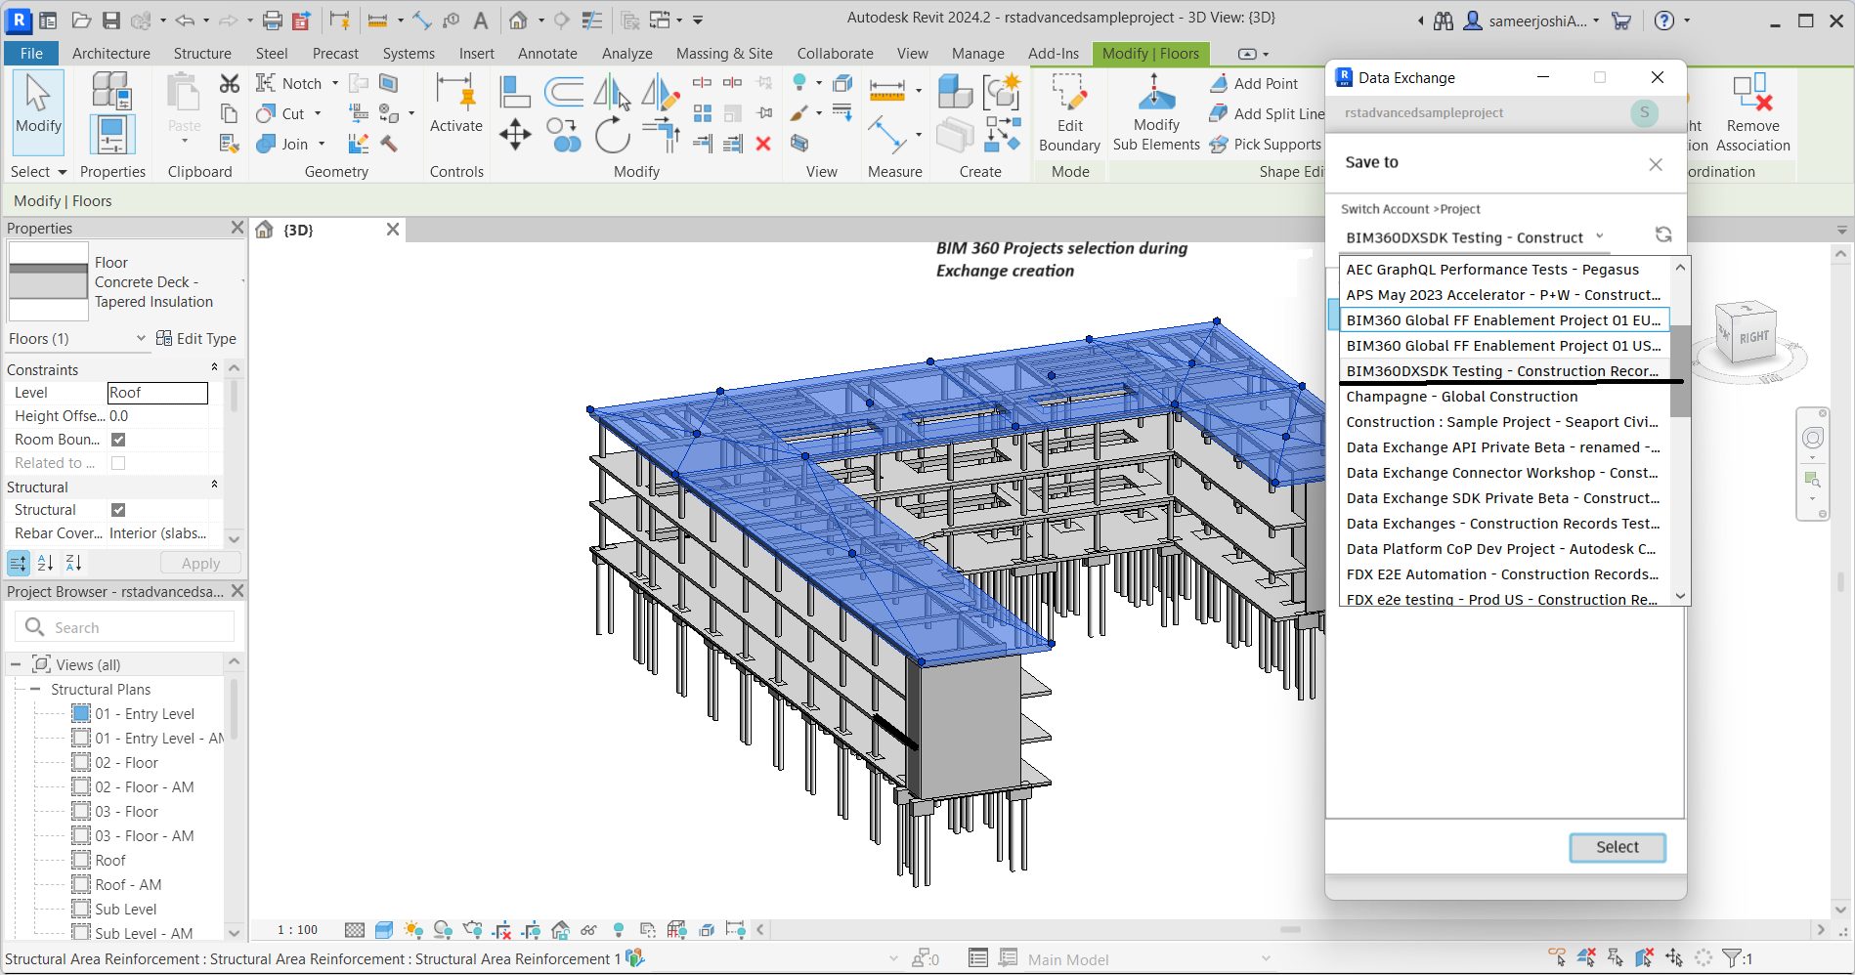This screenshot has width=1855, height=975.
Task: Toggle the Structural checkbox in Properties
Action: pos(118,509)
